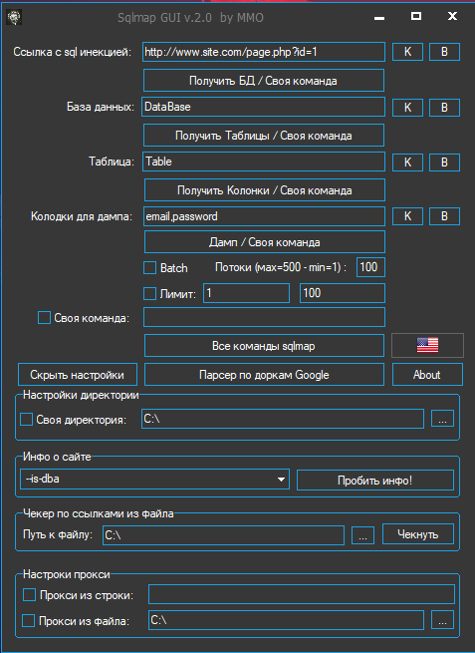Viewport: 475px width, 653px height.
Task: Open Все команды sqlmap
Action: 264,346
